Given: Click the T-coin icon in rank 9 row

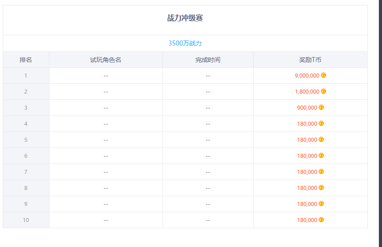Looking at the screenshot, I should click(321, 204).
